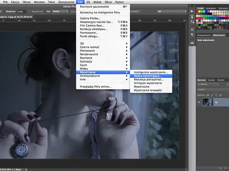Expand the Wideo submenu
This screenshot has width=229, height=171.
103,69
